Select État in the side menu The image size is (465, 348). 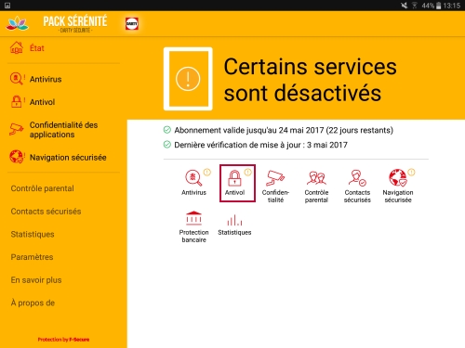point(37,48)
